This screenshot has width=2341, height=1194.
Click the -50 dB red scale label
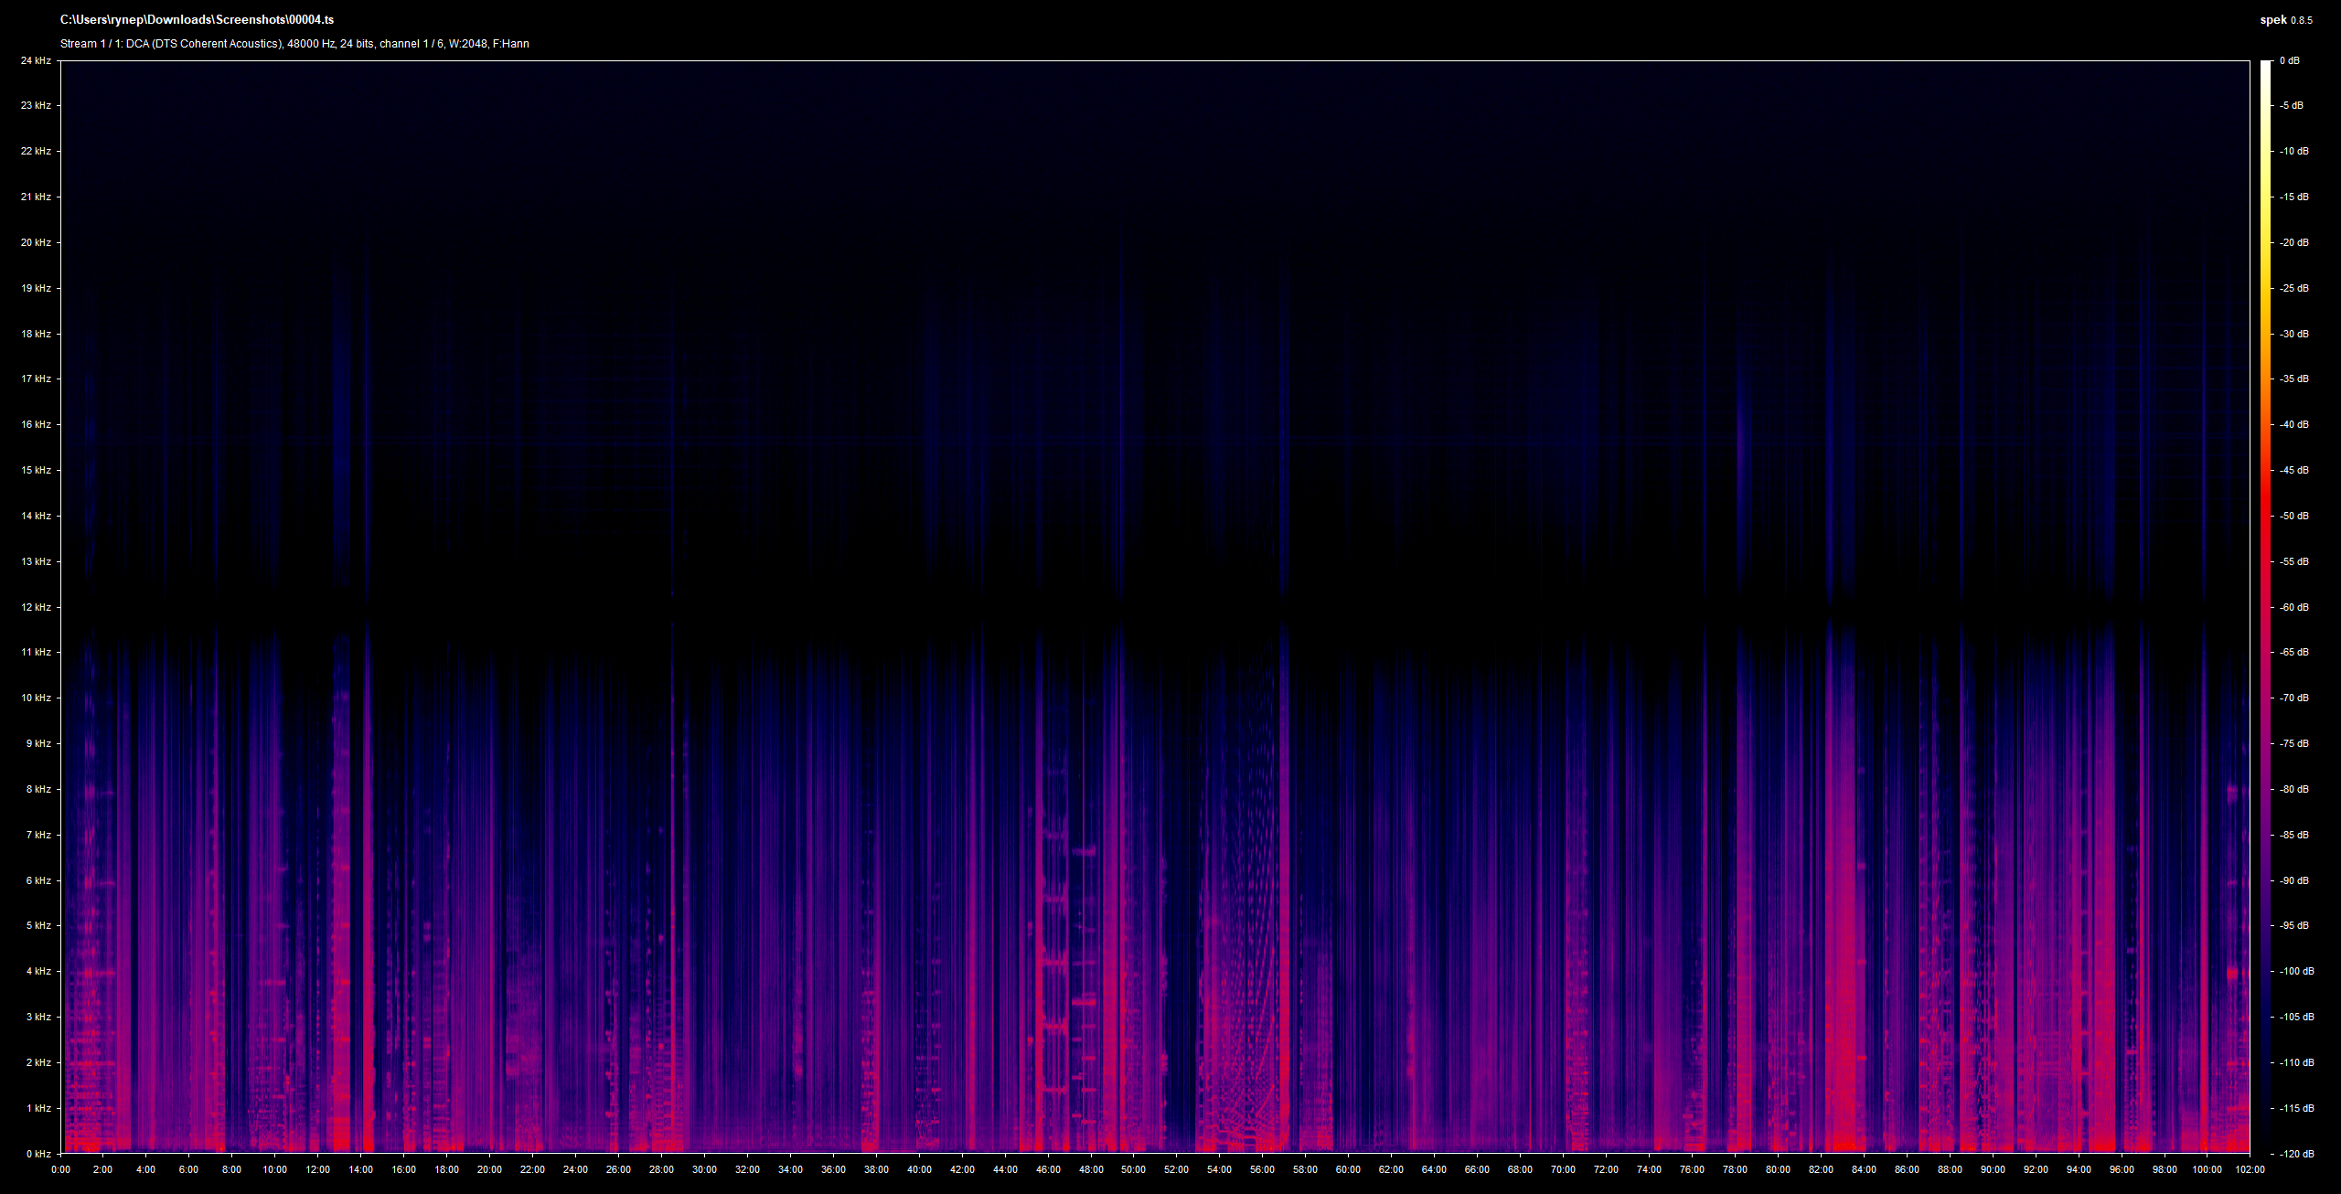tap(2293, 516)
